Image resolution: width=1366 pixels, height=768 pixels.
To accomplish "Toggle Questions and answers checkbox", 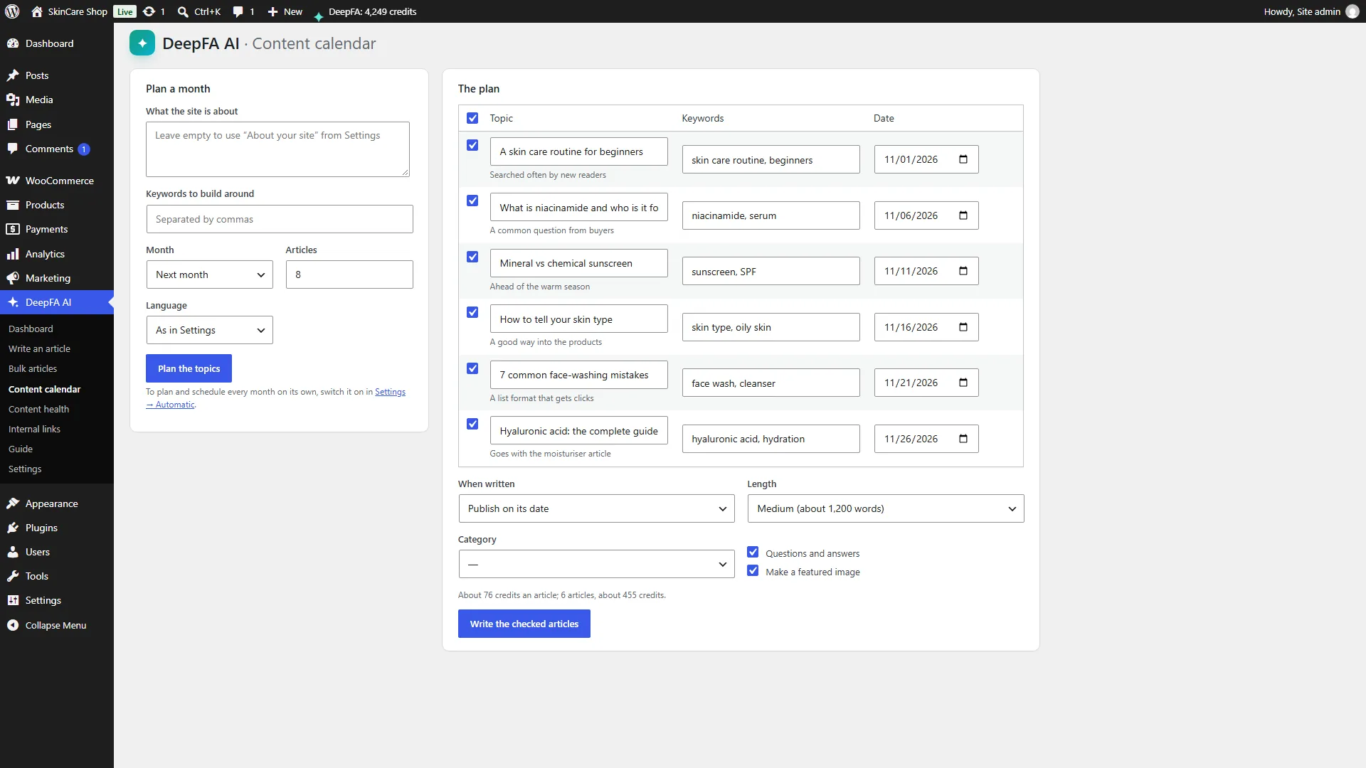I will (753, 553).
